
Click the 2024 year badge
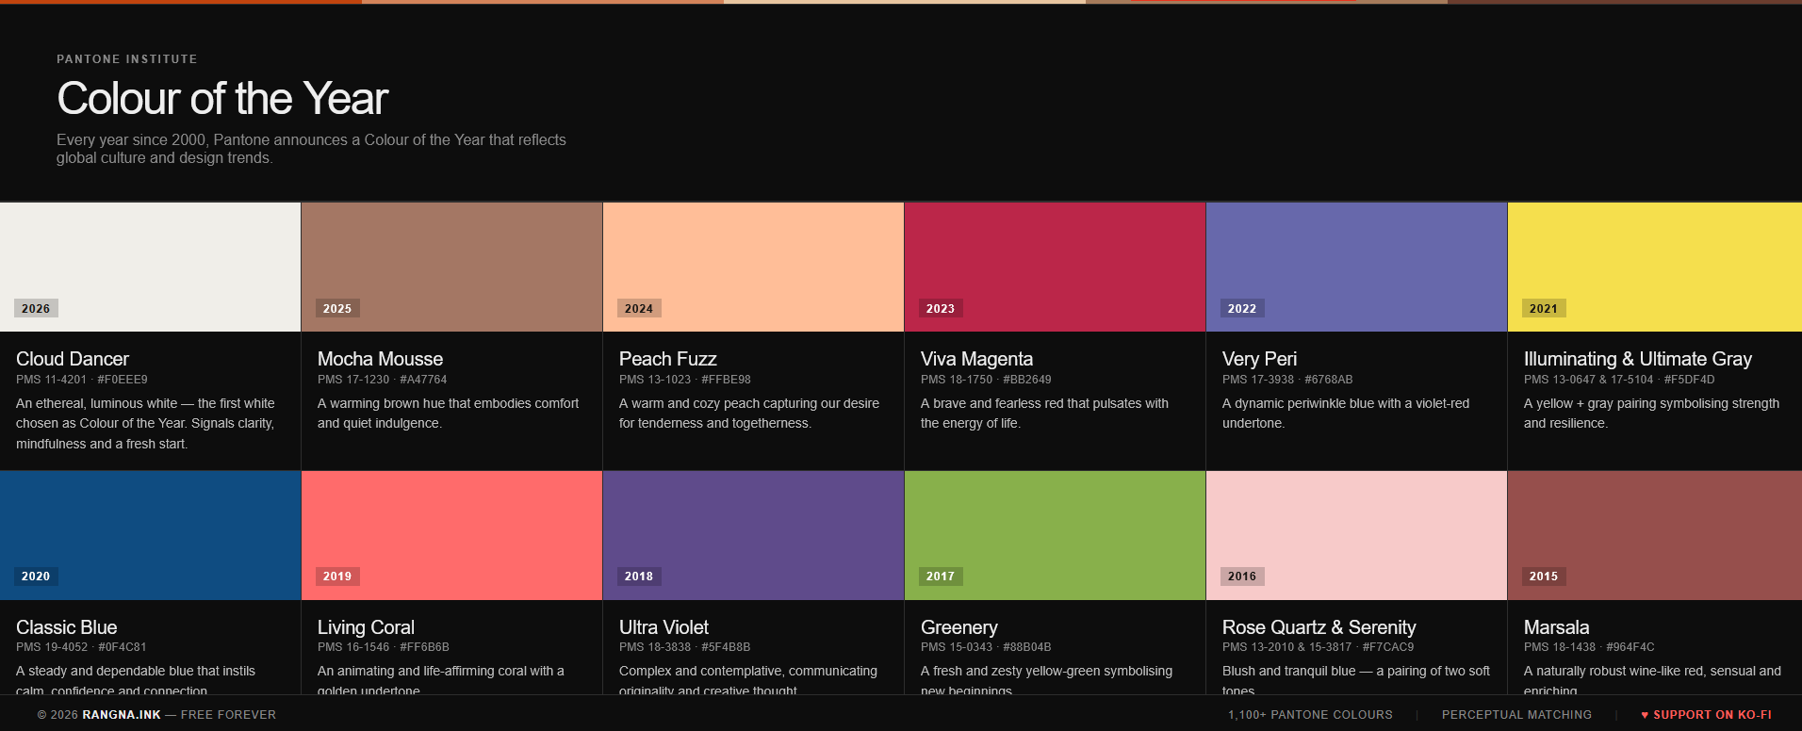639,308
